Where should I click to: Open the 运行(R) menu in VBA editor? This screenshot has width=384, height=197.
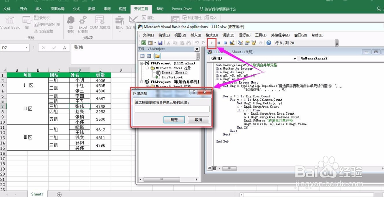245,35
